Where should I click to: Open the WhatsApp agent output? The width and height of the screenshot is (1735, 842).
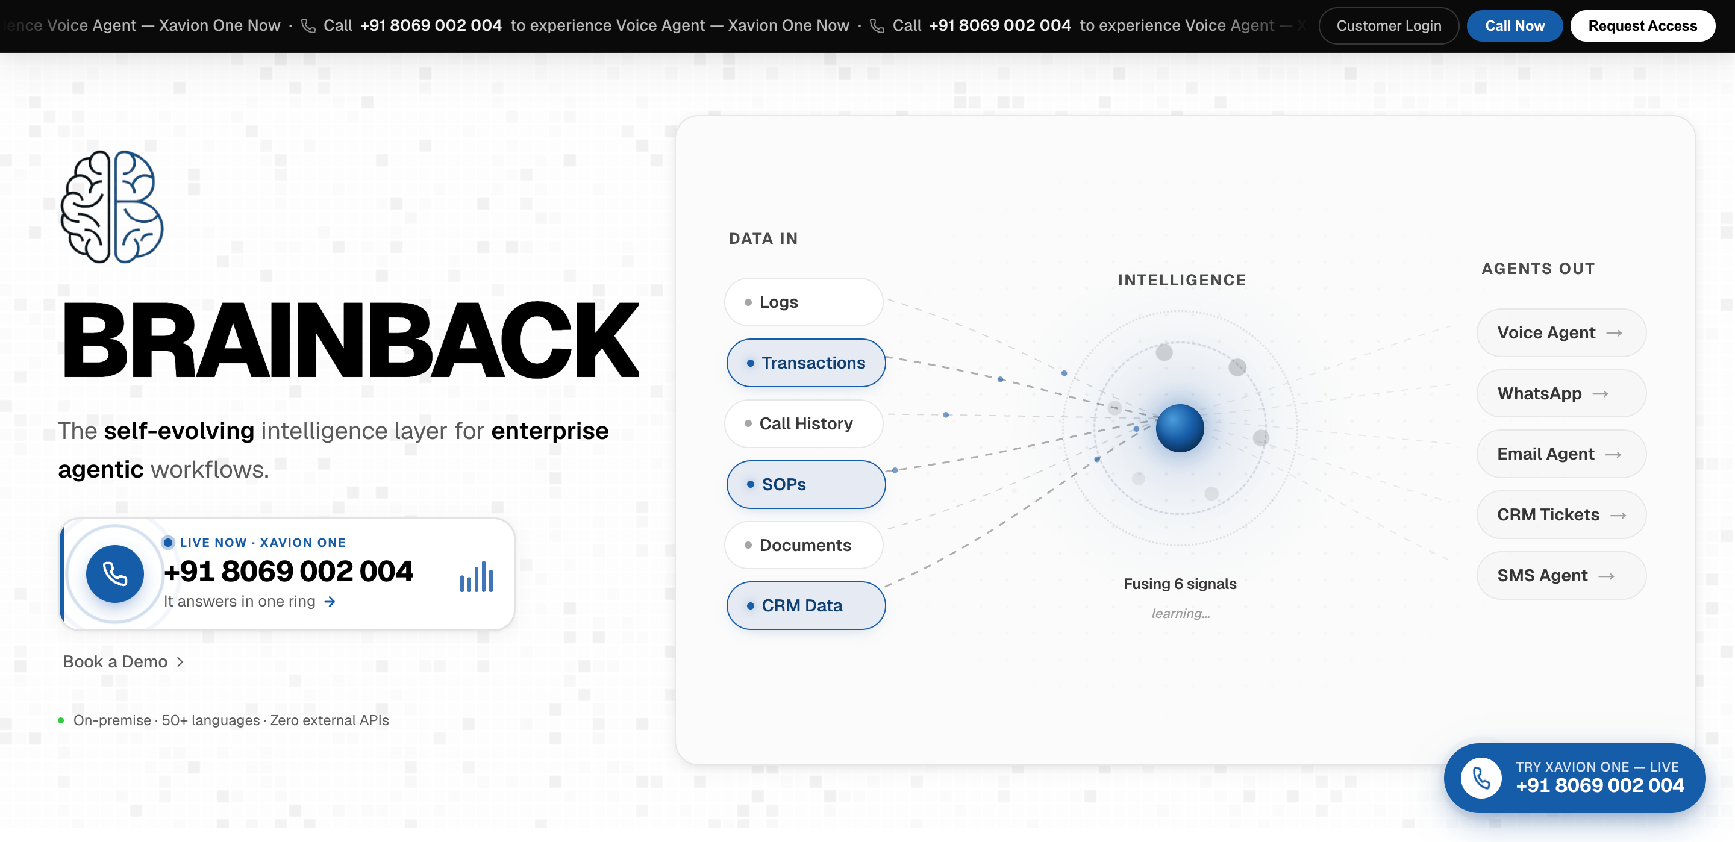[x=1560, y=393]
